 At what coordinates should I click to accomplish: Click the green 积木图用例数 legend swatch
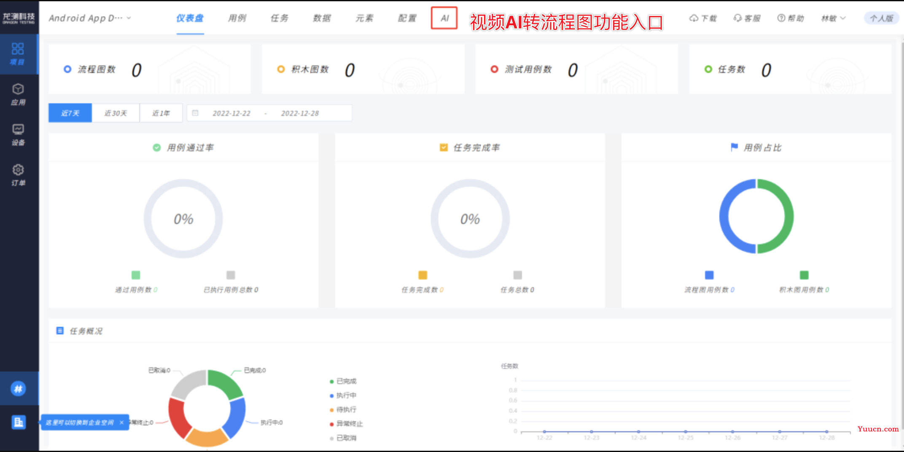804,275
